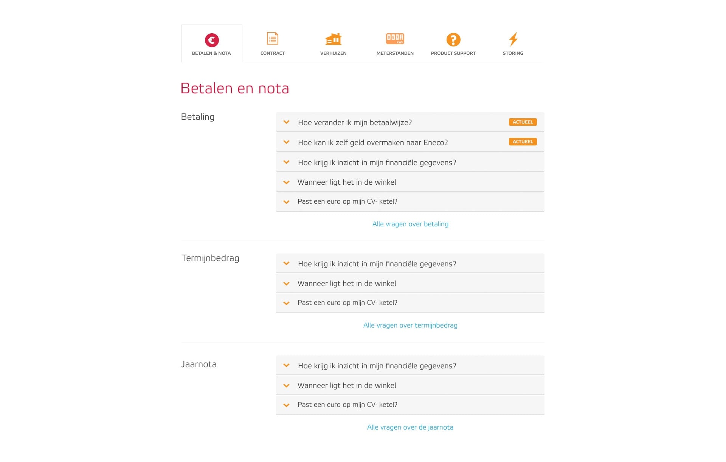This screenshot has height=462, width=726.
Task: Expand financiële gegevens question under Betaling
Action: (377, 162)
